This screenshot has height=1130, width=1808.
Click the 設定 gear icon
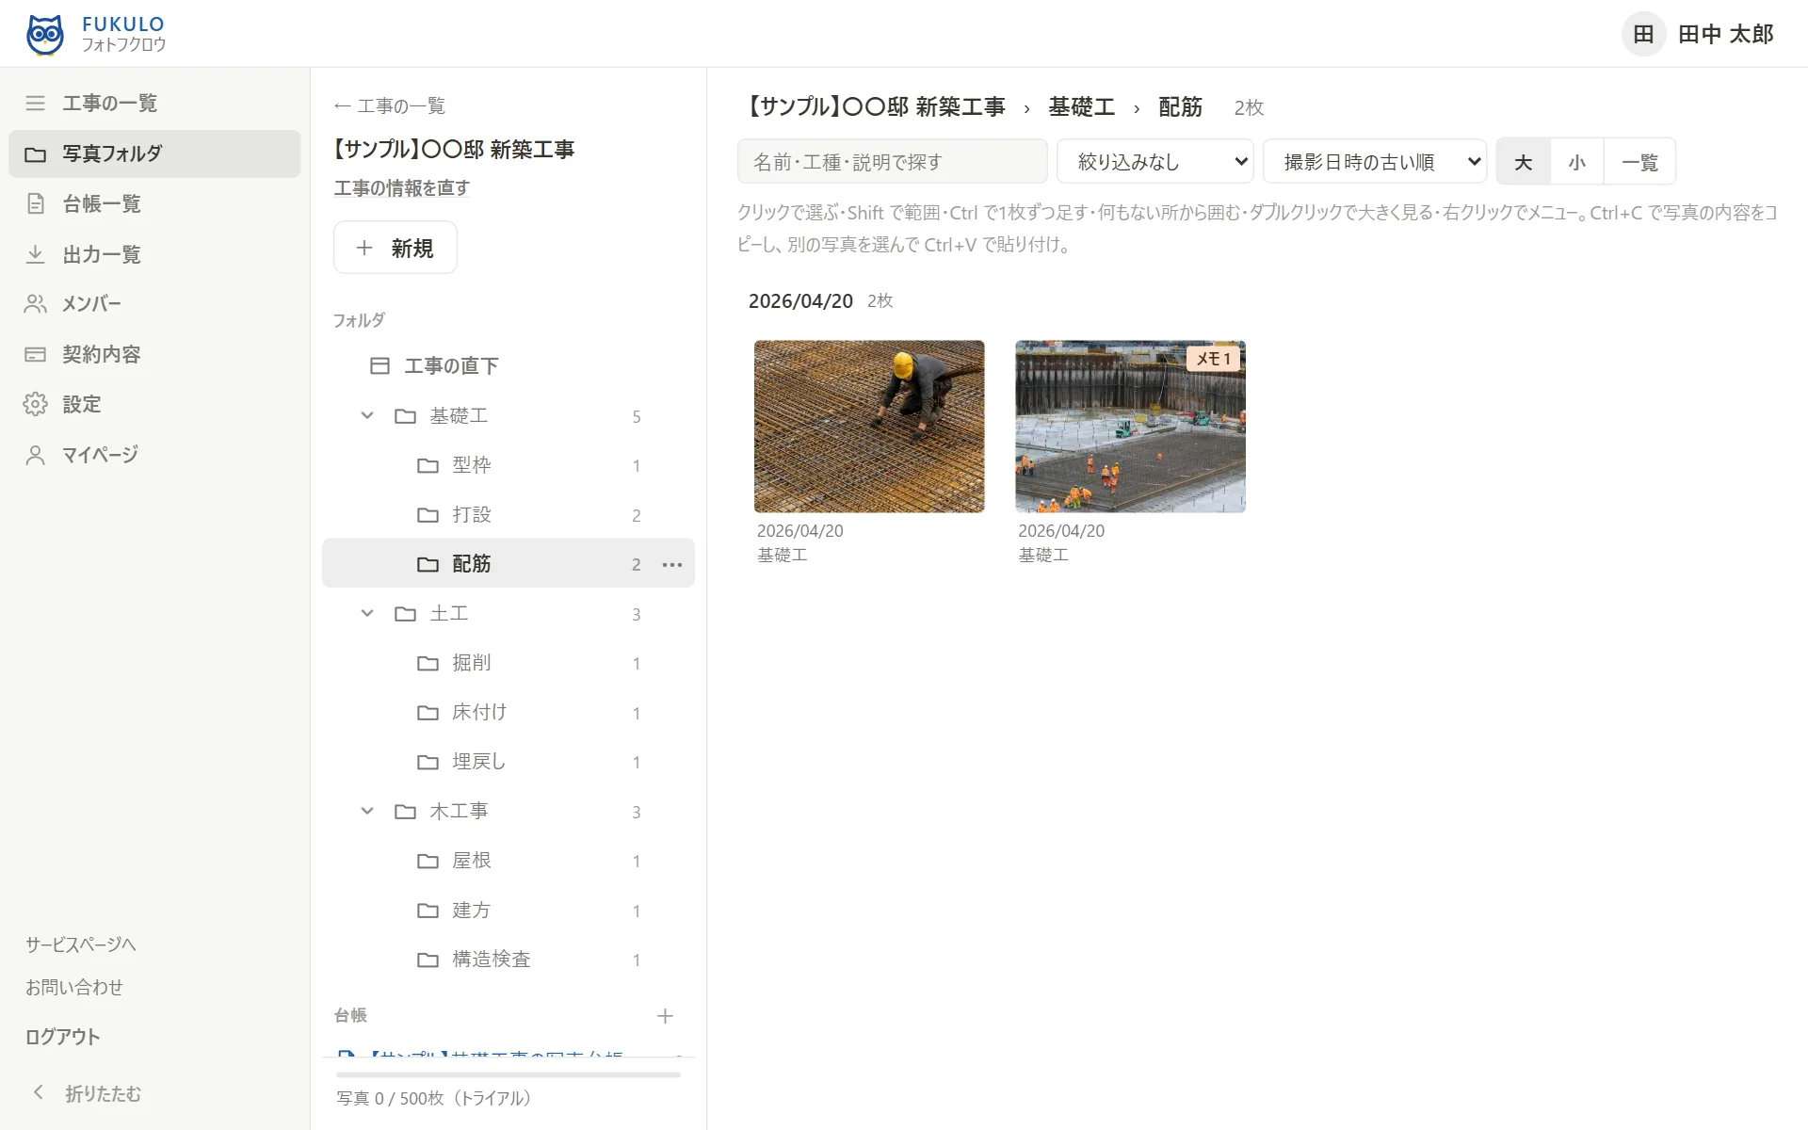35,404
